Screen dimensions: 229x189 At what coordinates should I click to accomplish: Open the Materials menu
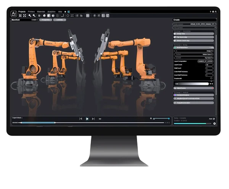41,12
